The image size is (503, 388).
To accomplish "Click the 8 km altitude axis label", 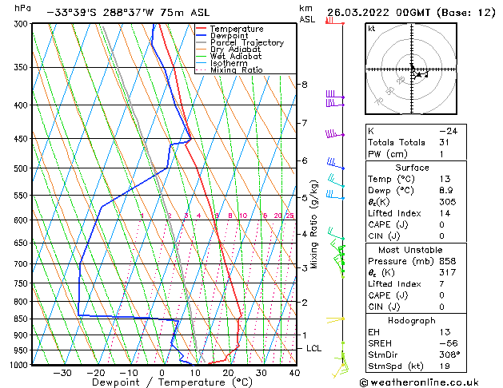I will pos(304,85).
